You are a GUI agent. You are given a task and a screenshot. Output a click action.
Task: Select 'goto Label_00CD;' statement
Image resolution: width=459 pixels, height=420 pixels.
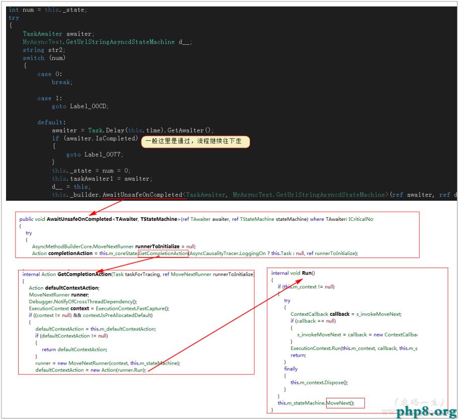pos(80,106)
